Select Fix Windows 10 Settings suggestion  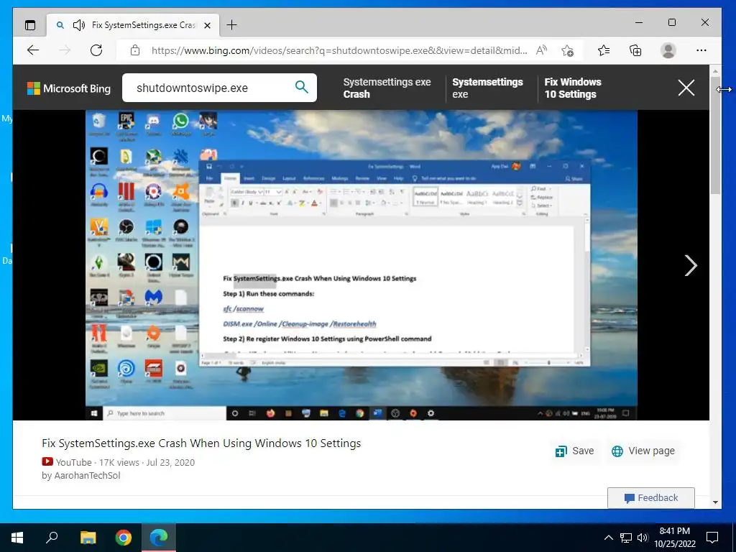coord(573,88)
